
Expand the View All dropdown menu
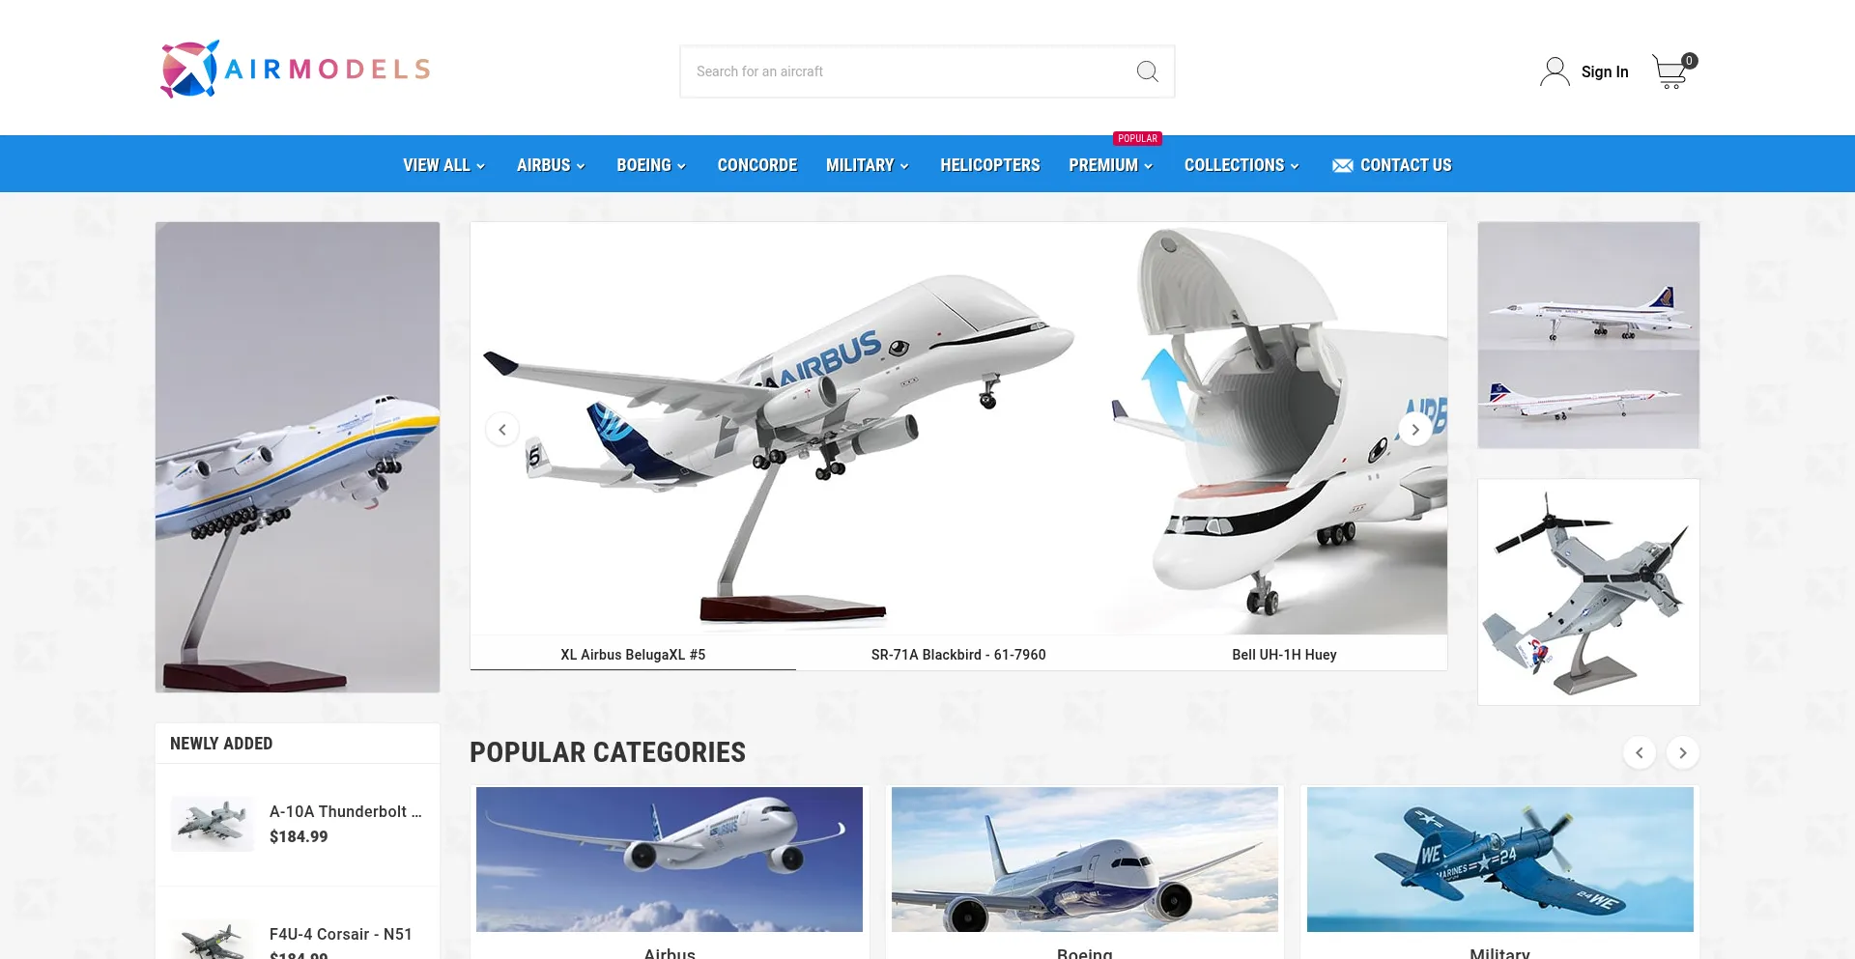point(443,165)
